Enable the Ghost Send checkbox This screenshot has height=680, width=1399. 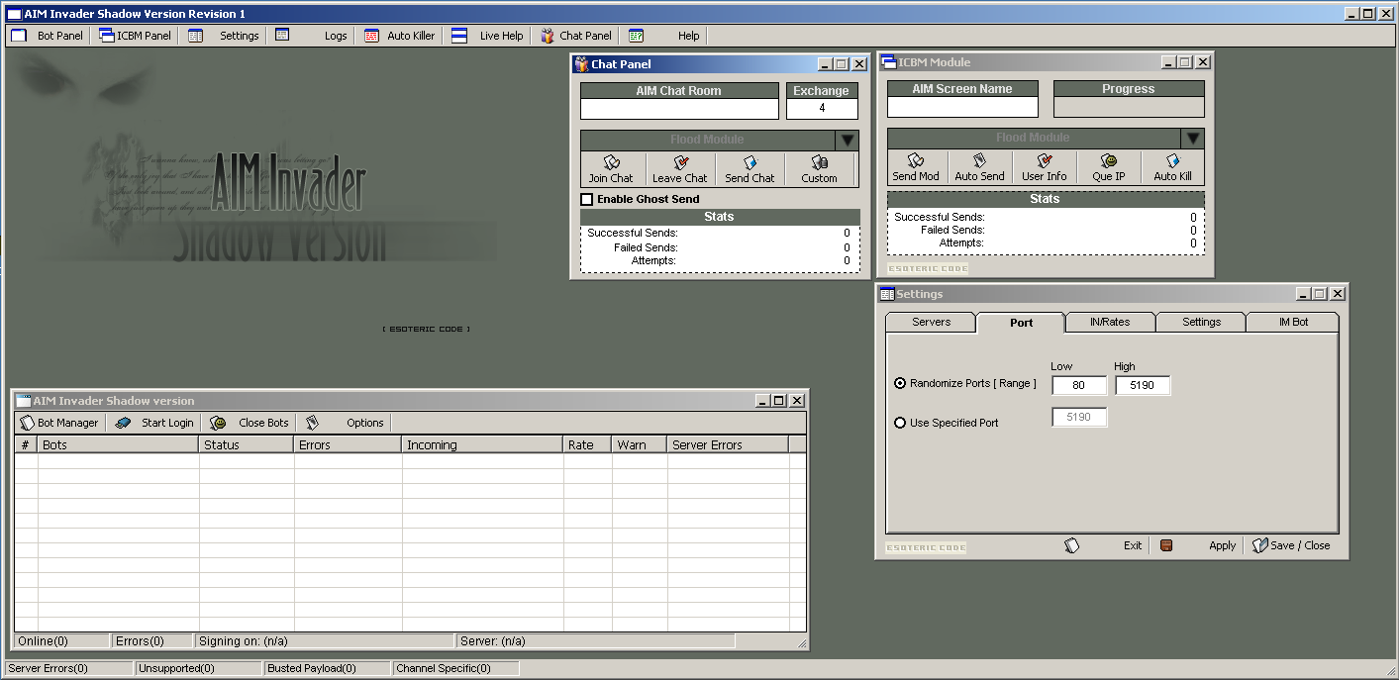(587, 199)
